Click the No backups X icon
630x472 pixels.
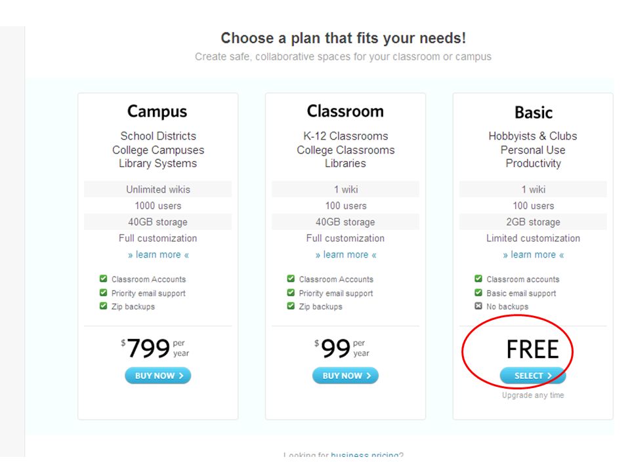tap(478, 306)
